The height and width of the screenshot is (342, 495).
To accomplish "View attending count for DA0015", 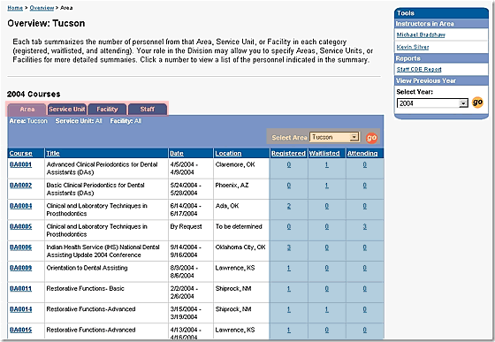I will pyautogui.click(x=364, y=330).
